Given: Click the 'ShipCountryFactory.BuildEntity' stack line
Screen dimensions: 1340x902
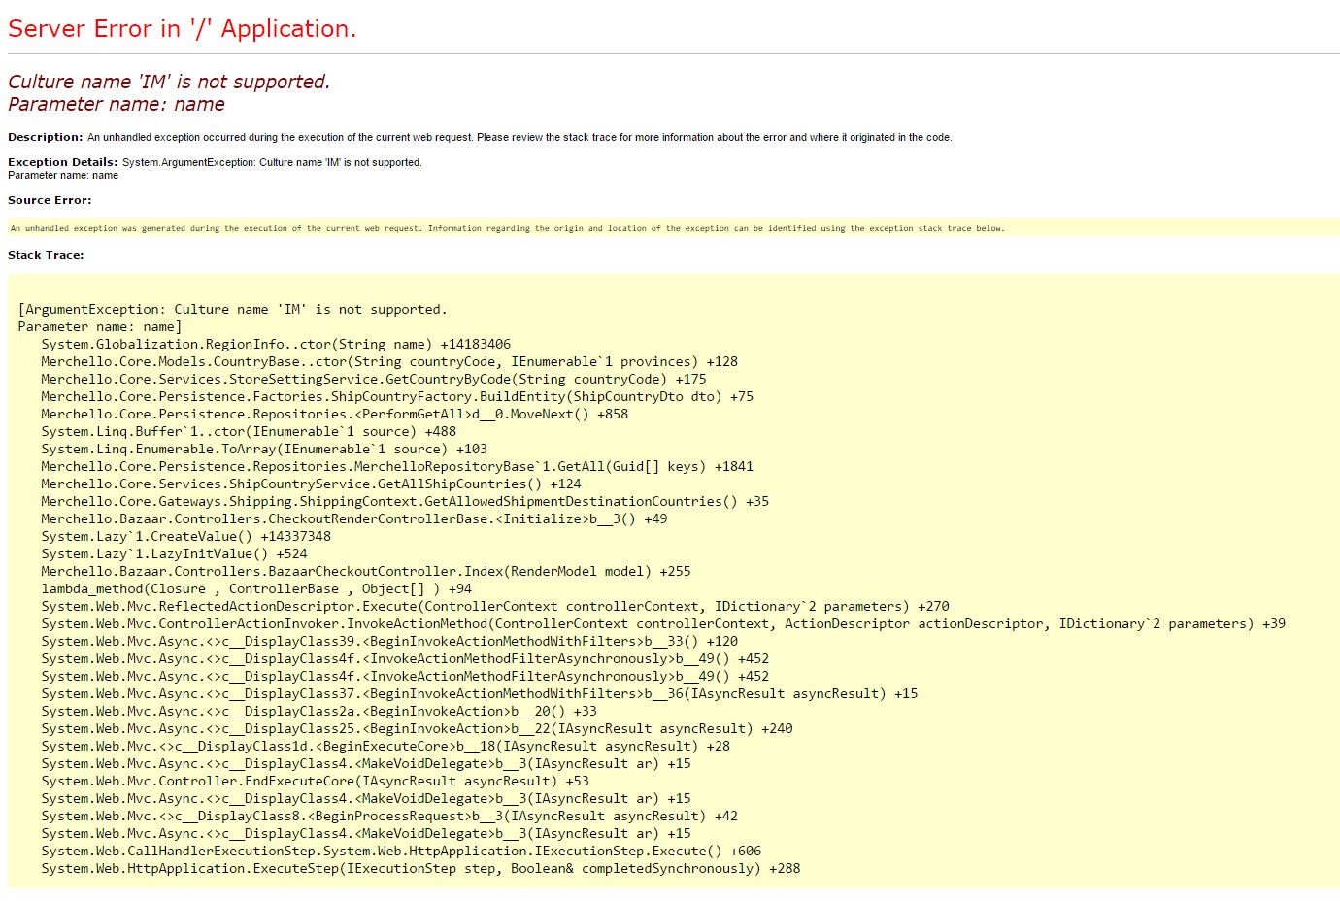Looking at the screenshot, I should [x=396, y=397].
